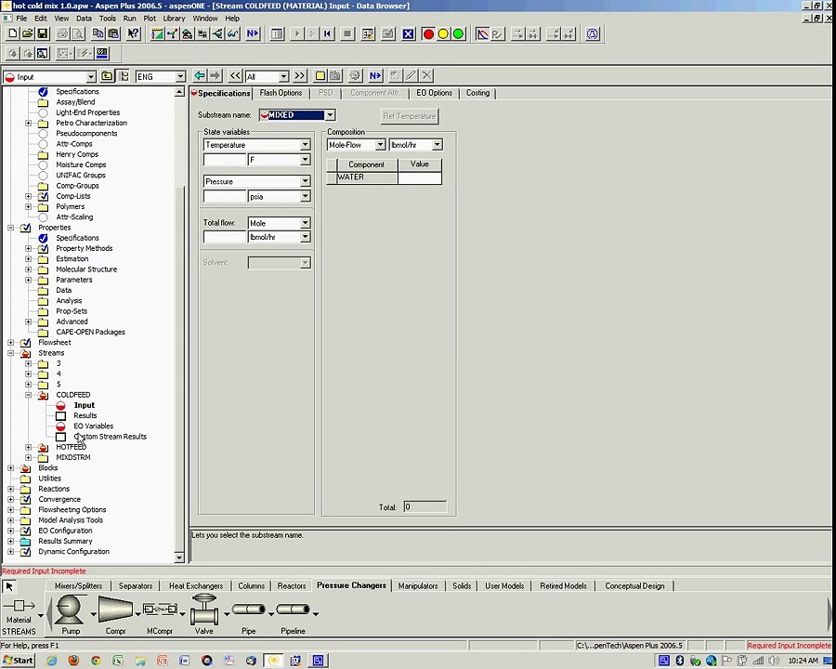This screenshot has height=669, width=836.
Task: Select Results under COLDFEED
Action: tap(85, 415)
